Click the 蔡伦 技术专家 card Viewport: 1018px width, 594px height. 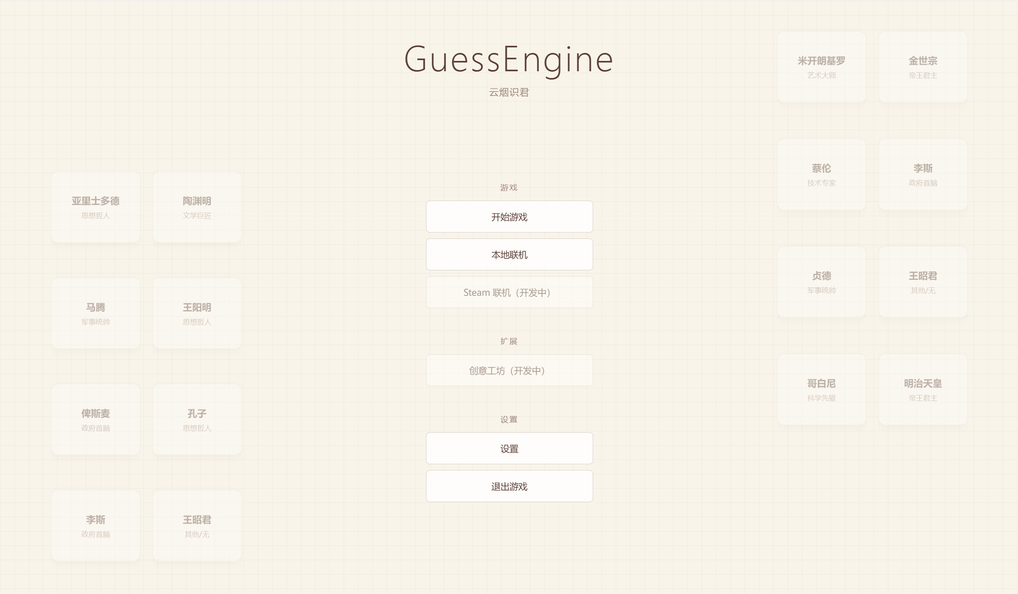821,175
